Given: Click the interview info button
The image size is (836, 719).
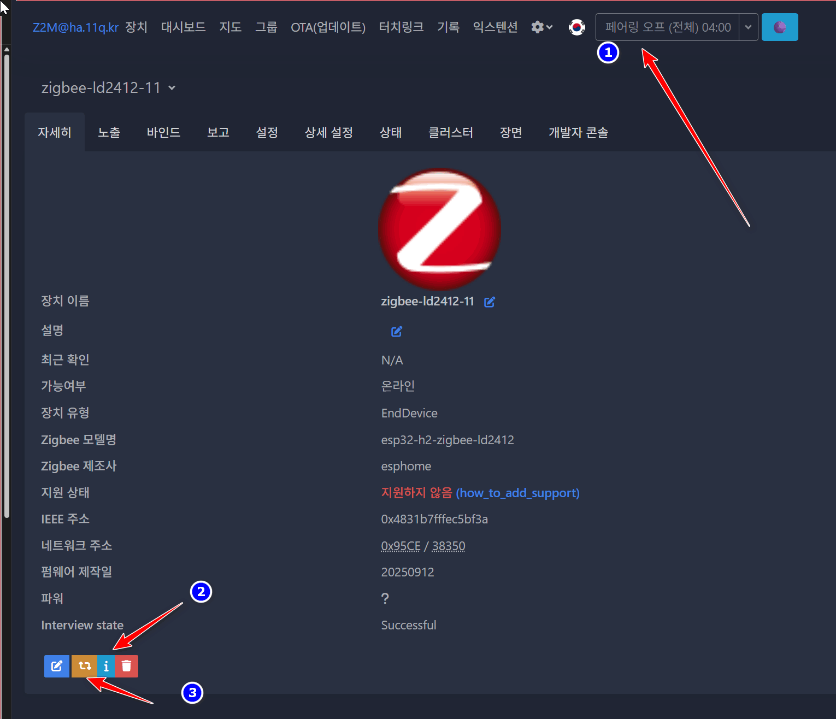Looking at the screenshot, I should [106, 666].
